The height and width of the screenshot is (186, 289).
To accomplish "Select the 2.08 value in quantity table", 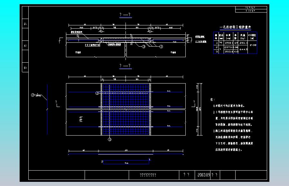I will click(253, 46).
